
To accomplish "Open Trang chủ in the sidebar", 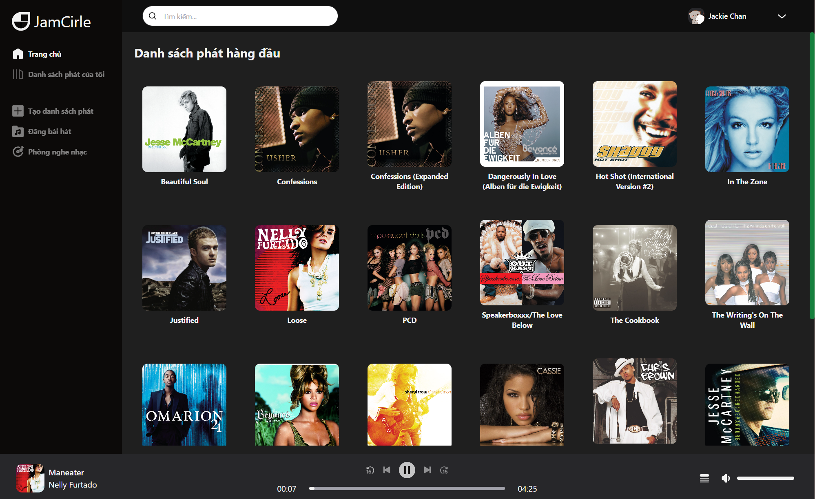I will click(44, 54).
